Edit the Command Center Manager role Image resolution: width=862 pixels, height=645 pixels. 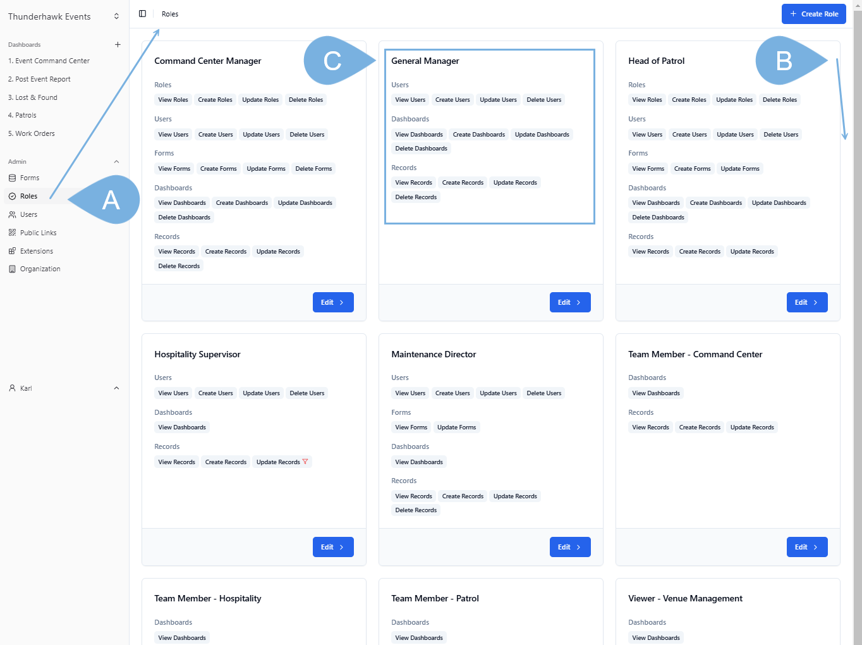(x=333, y=302)
